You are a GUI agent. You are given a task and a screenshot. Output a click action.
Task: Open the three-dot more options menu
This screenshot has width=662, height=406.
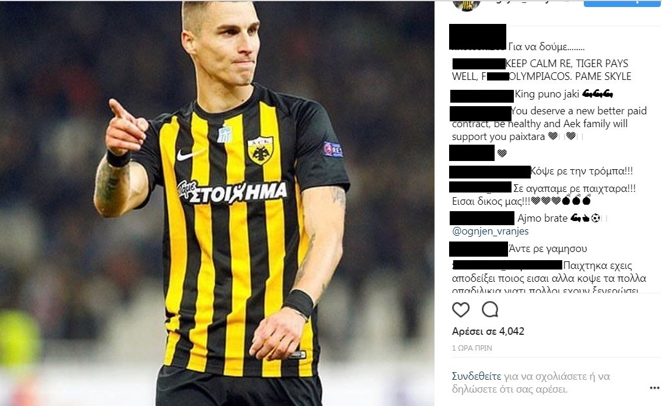[654, 388]
